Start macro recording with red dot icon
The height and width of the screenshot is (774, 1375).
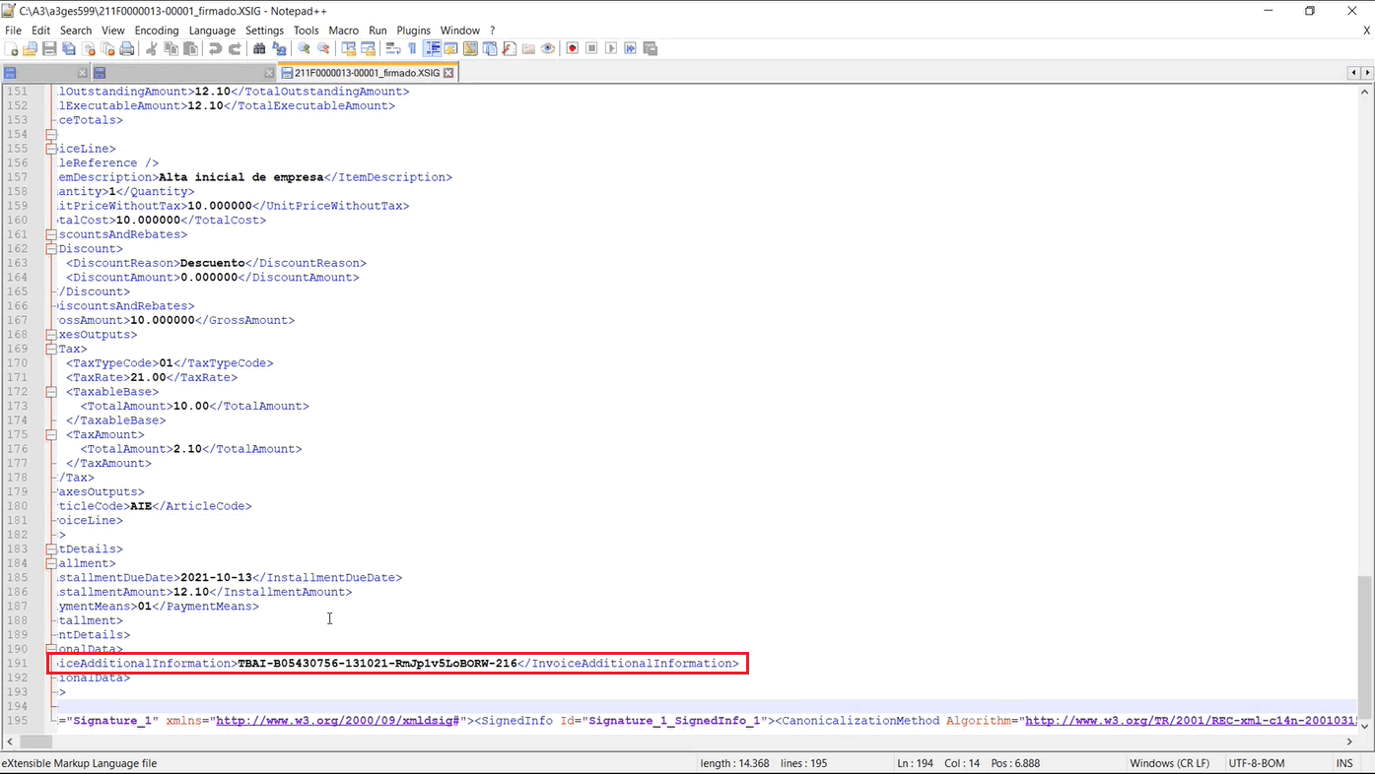(572, 48)
